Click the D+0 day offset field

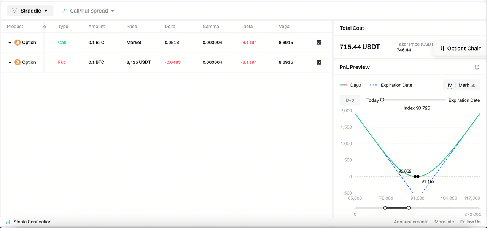coord(350,100)
